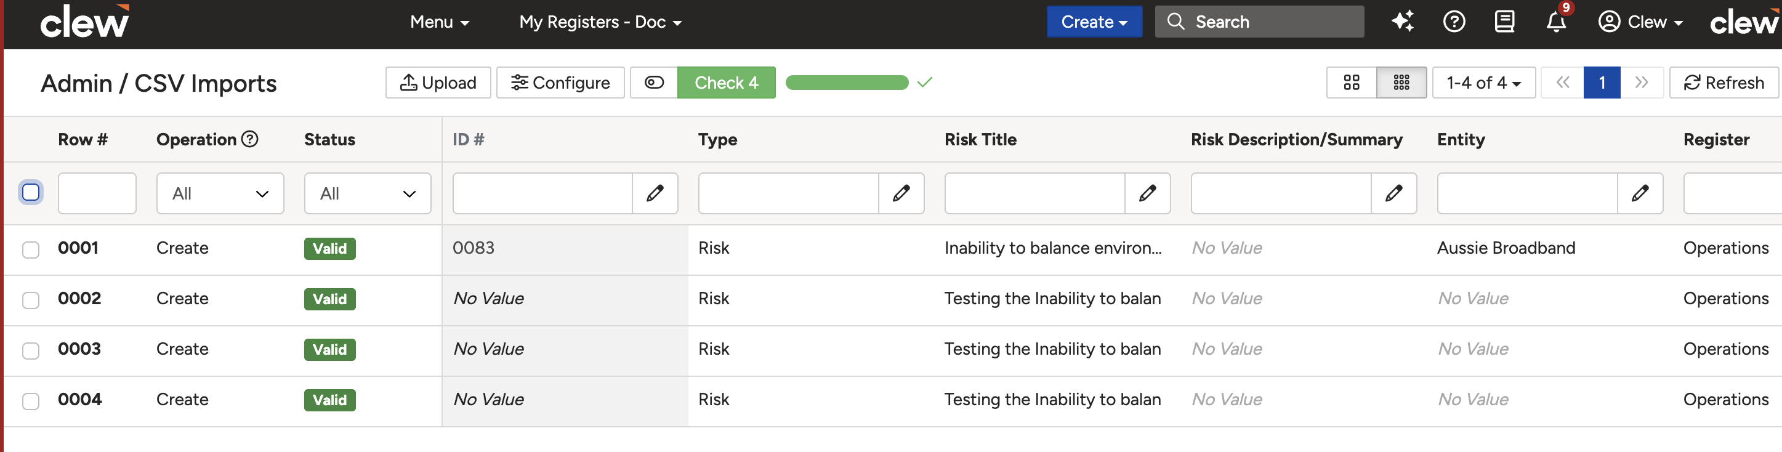Click the Type column header
1782x452 pixels.
[x=717, y=139]
